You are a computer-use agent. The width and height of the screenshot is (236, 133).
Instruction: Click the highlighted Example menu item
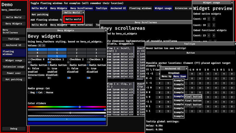[179, 96]
